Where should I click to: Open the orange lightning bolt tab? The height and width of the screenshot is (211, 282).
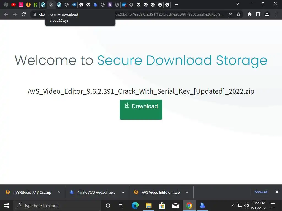tap(28, 5)
